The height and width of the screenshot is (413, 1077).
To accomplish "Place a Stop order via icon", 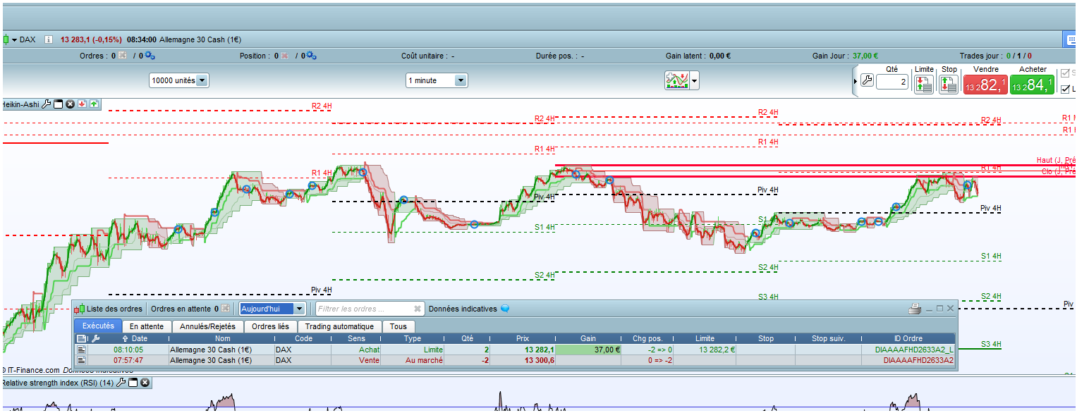I will coord(949,85).
